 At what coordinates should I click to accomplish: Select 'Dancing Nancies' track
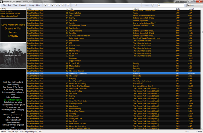pos(76,103)
